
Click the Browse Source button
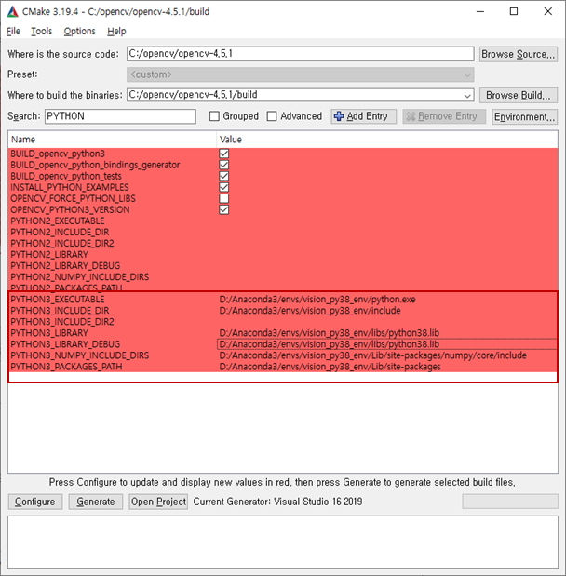click(519, 54)
